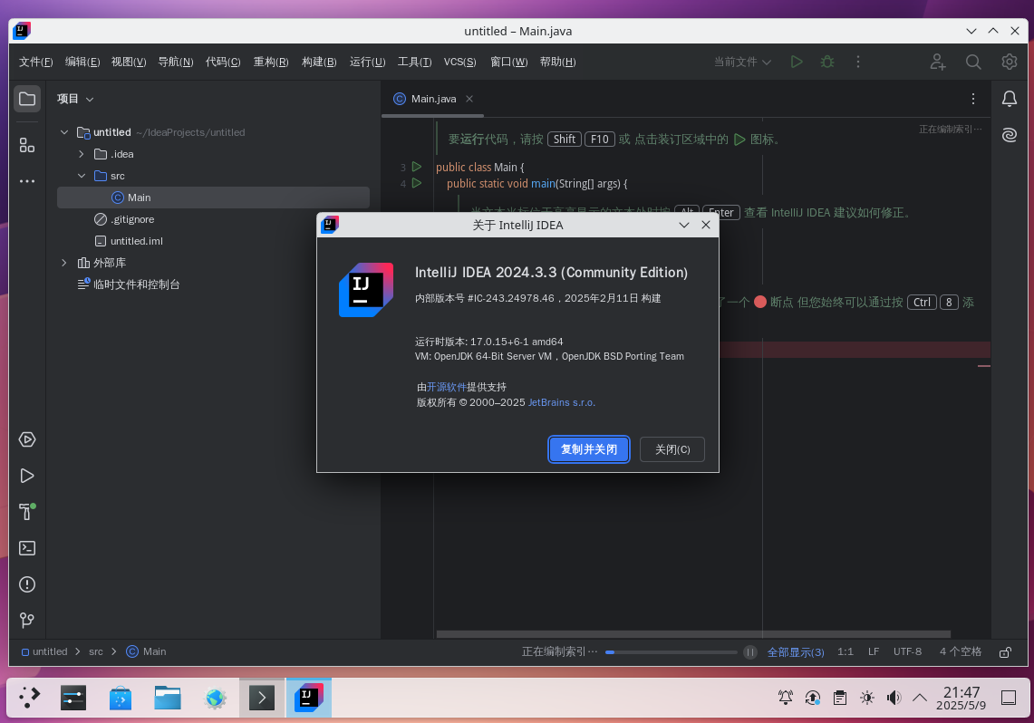Collapse the src folder
This screenshot has height=723, width=1034.
[x=82, y=176]
